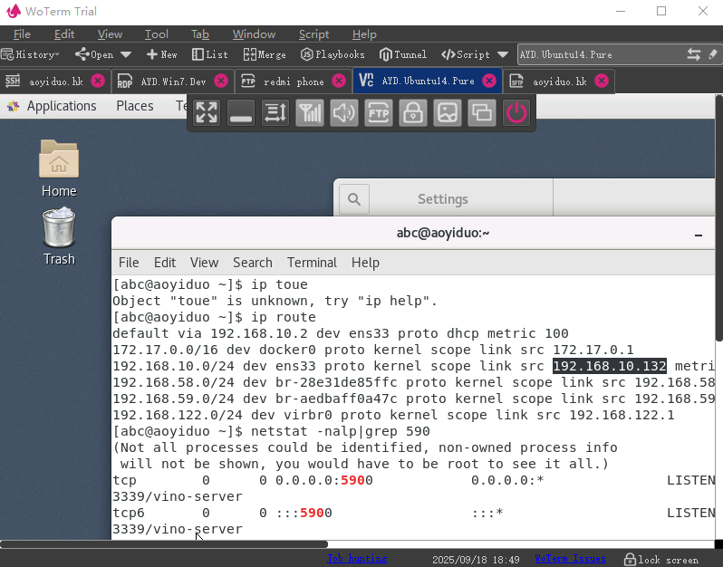Click the WoTerm Issues link
Viewport: 723px width, 567px height.
coord(570,559)
